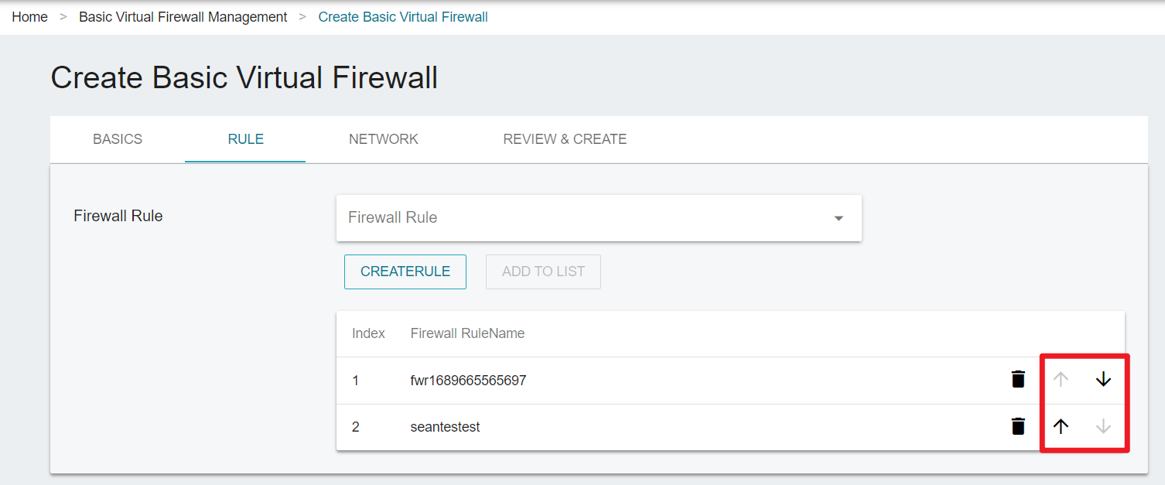Click the CREATERULE button
Screen dimensions: 1165x485
click(405, 272)
